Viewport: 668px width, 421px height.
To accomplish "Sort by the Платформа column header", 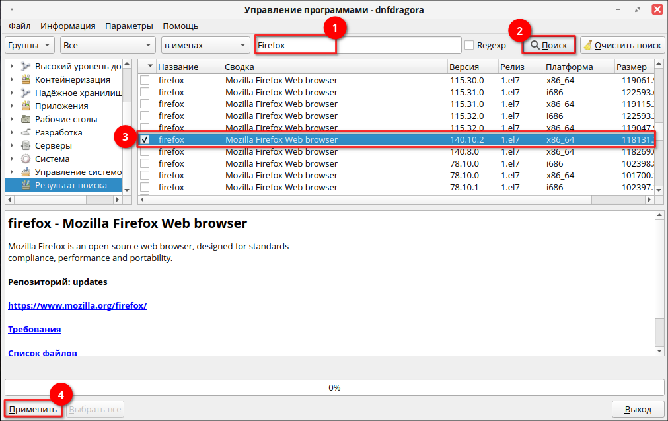I will point(579,67).
